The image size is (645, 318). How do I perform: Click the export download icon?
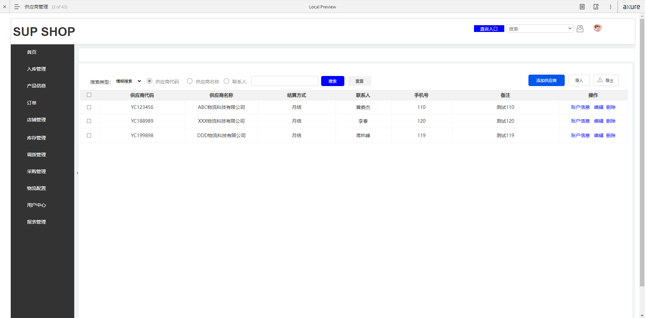click(x=600, y=80)
